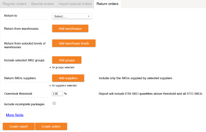
Task: Click the Create orders button
Action: 51,126
